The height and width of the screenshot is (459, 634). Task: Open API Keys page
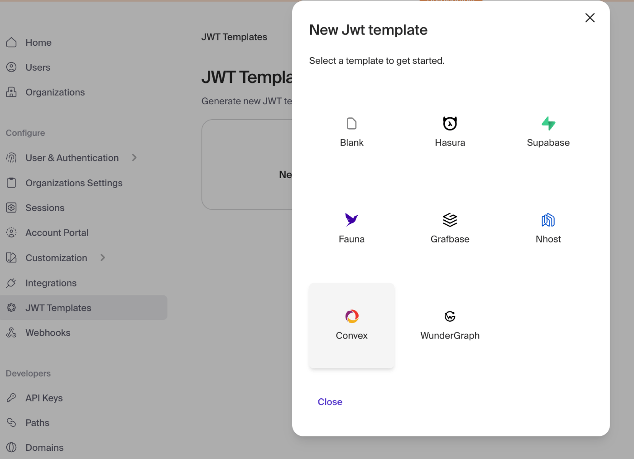point(44,398)
